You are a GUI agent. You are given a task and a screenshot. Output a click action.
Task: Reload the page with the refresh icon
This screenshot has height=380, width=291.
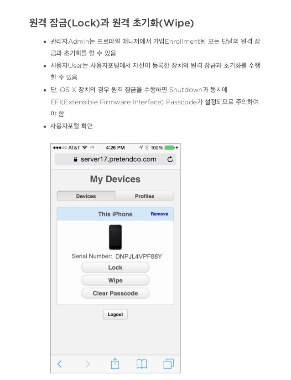tap(170, 159)
